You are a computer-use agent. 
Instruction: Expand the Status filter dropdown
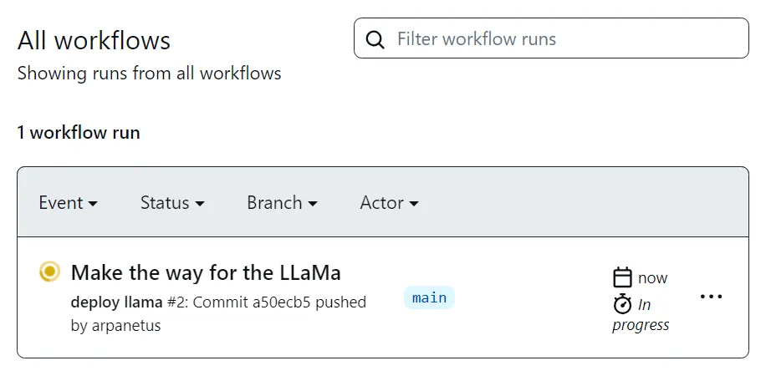(172, 202)
